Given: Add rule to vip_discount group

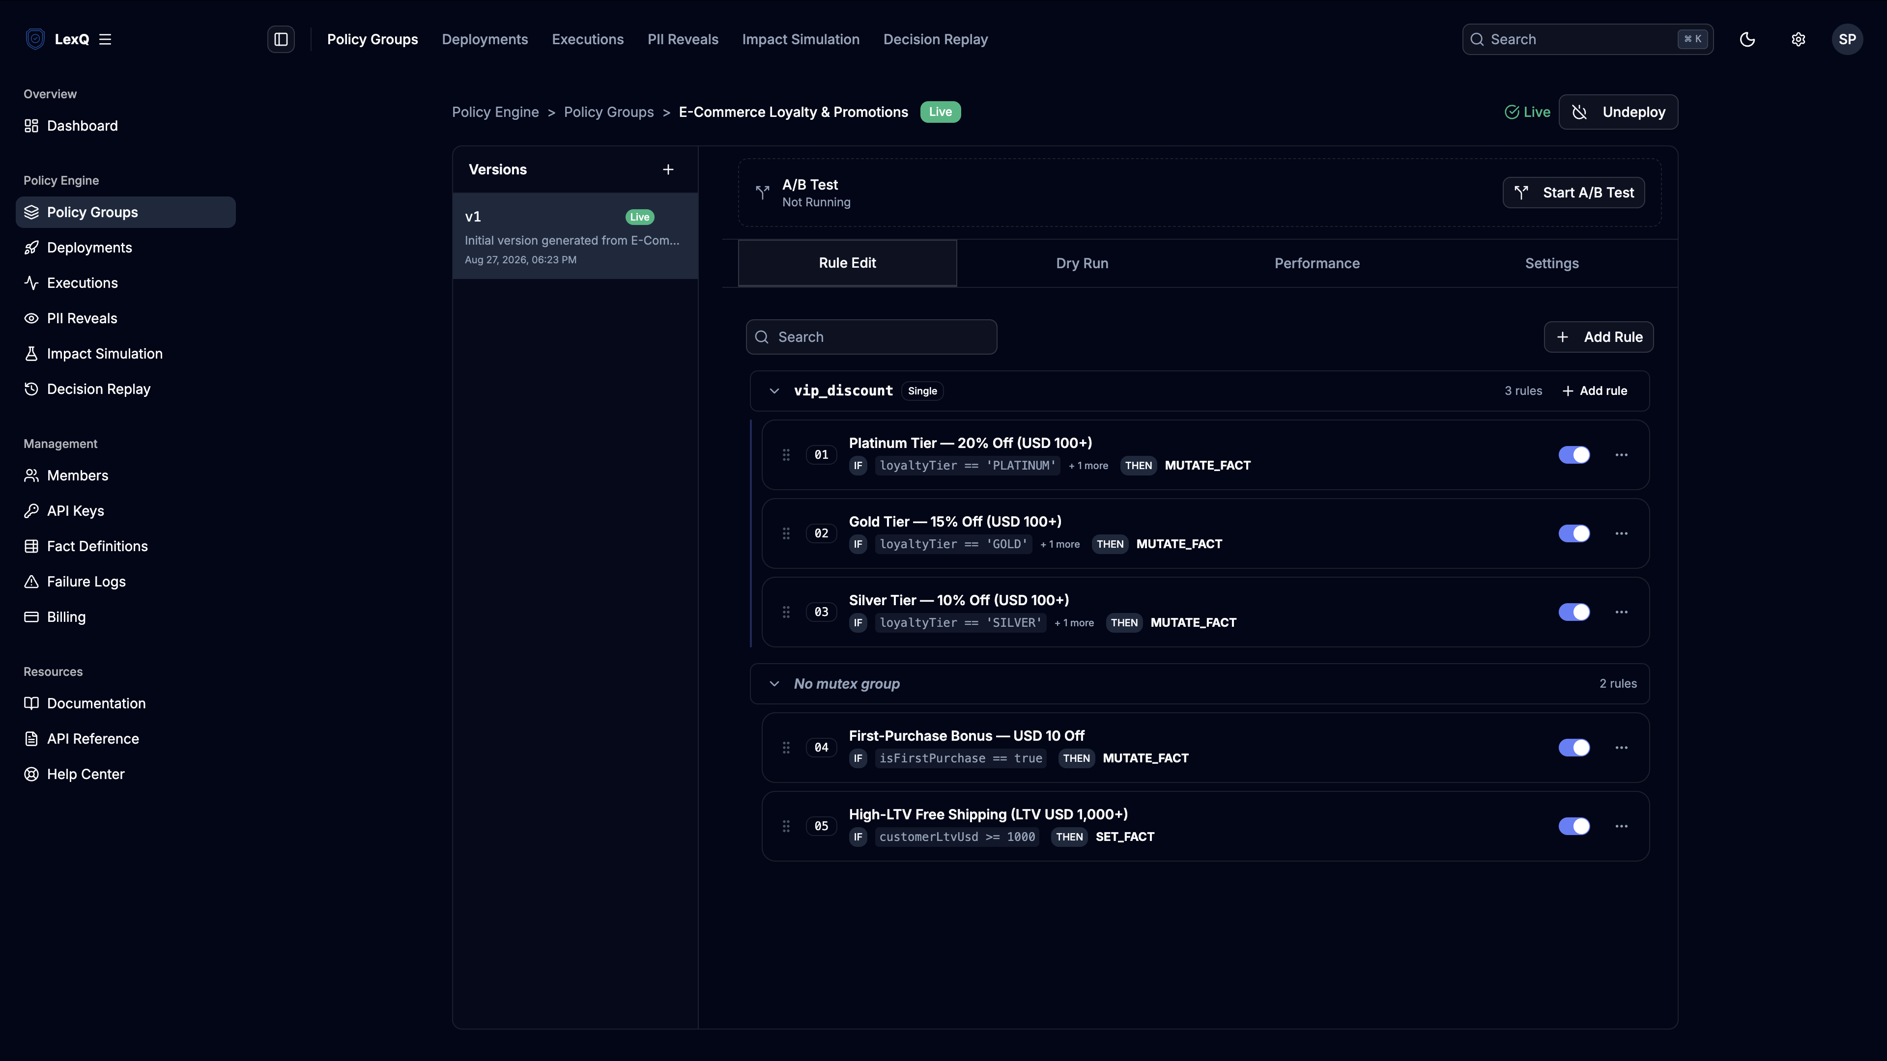Looking at the screenshot, I should (x=1595, y=391).
